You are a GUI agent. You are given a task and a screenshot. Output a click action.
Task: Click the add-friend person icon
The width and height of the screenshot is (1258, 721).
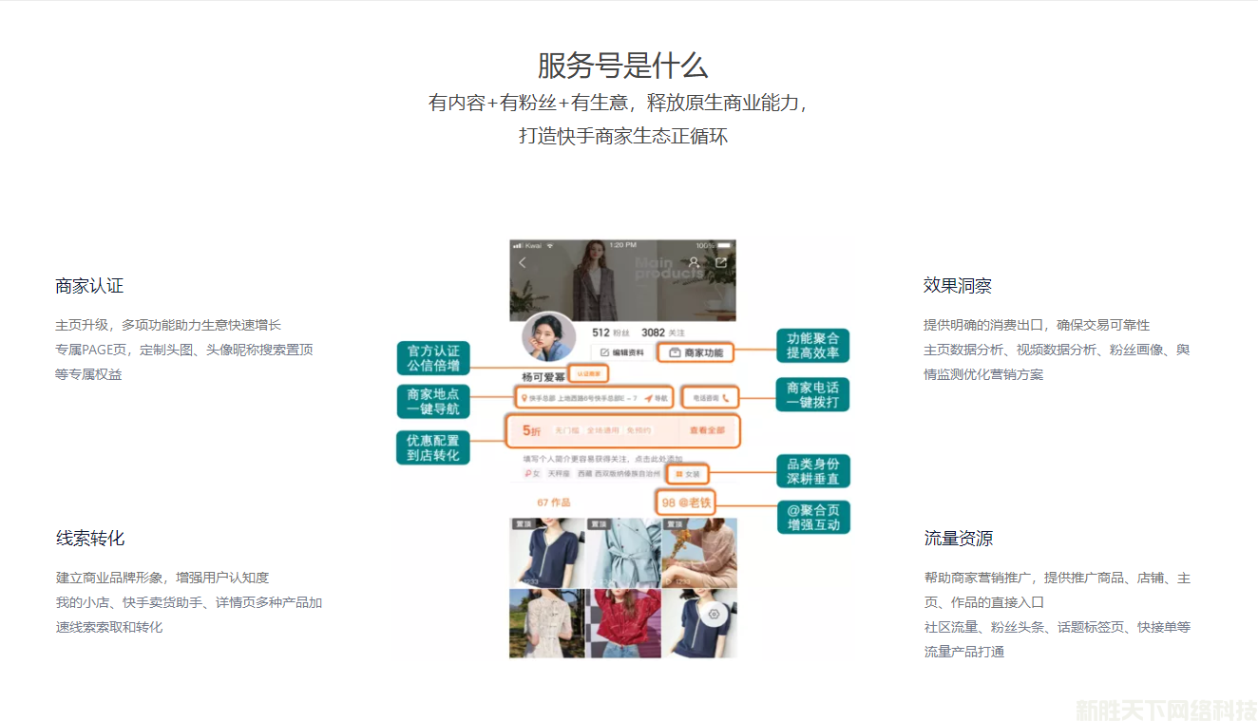click(x=695, y=262)
